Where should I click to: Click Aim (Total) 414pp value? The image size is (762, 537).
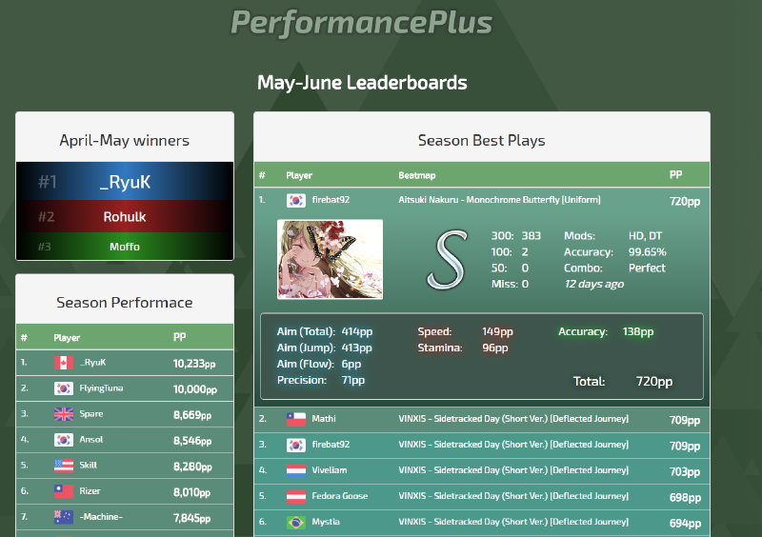[356, 332]
